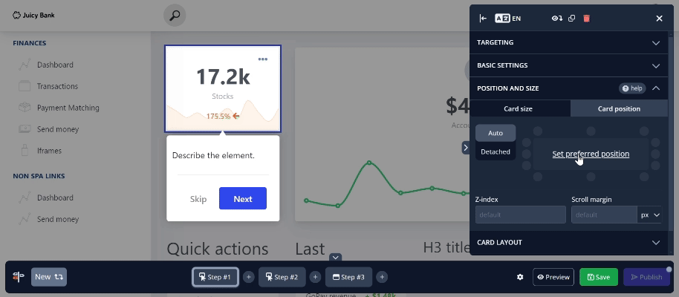Select Step #2 in the bottom bar
The width and height of the screenshot is (679, 297).
click(282, 277)
